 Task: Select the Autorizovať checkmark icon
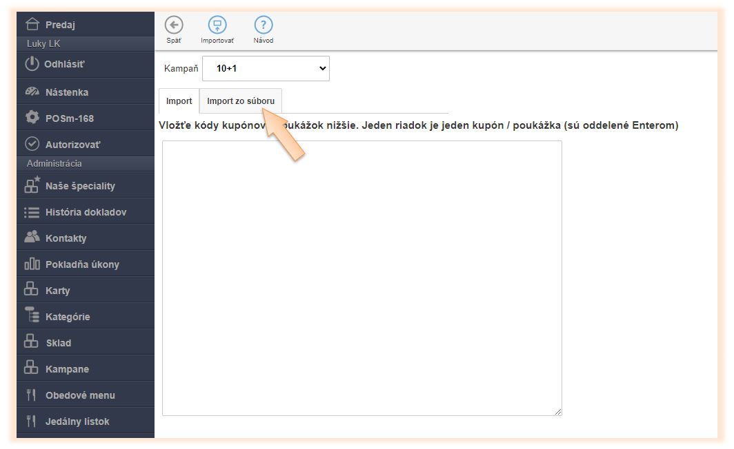(x=32, y=144)
